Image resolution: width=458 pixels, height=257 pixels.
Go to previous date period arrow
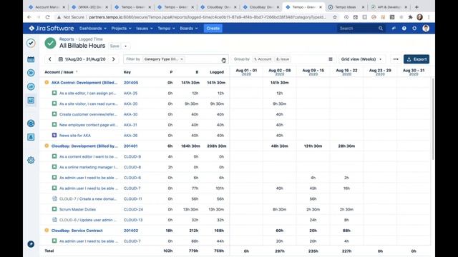coord(50,59)
